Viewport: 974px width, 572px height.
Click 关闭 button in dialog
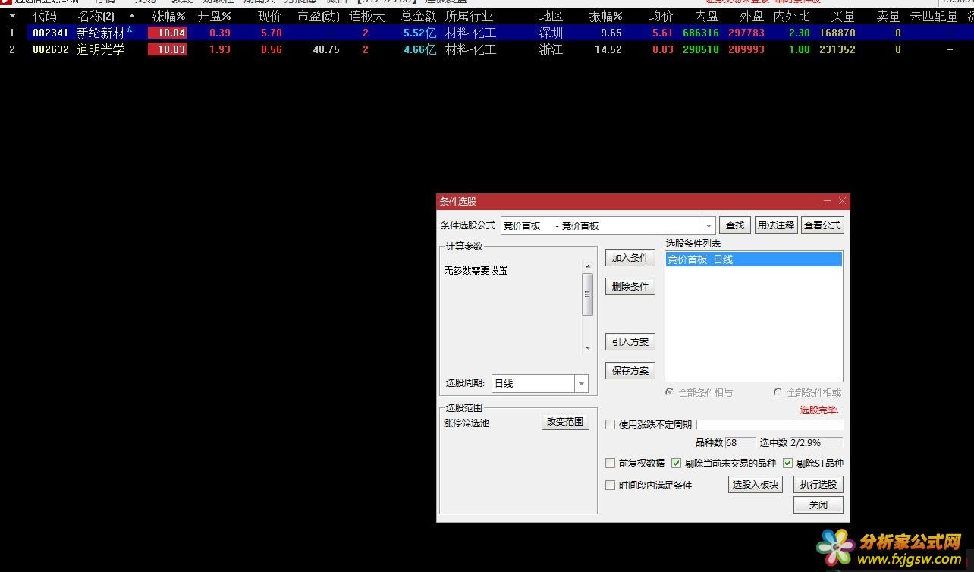pos(818,505)
